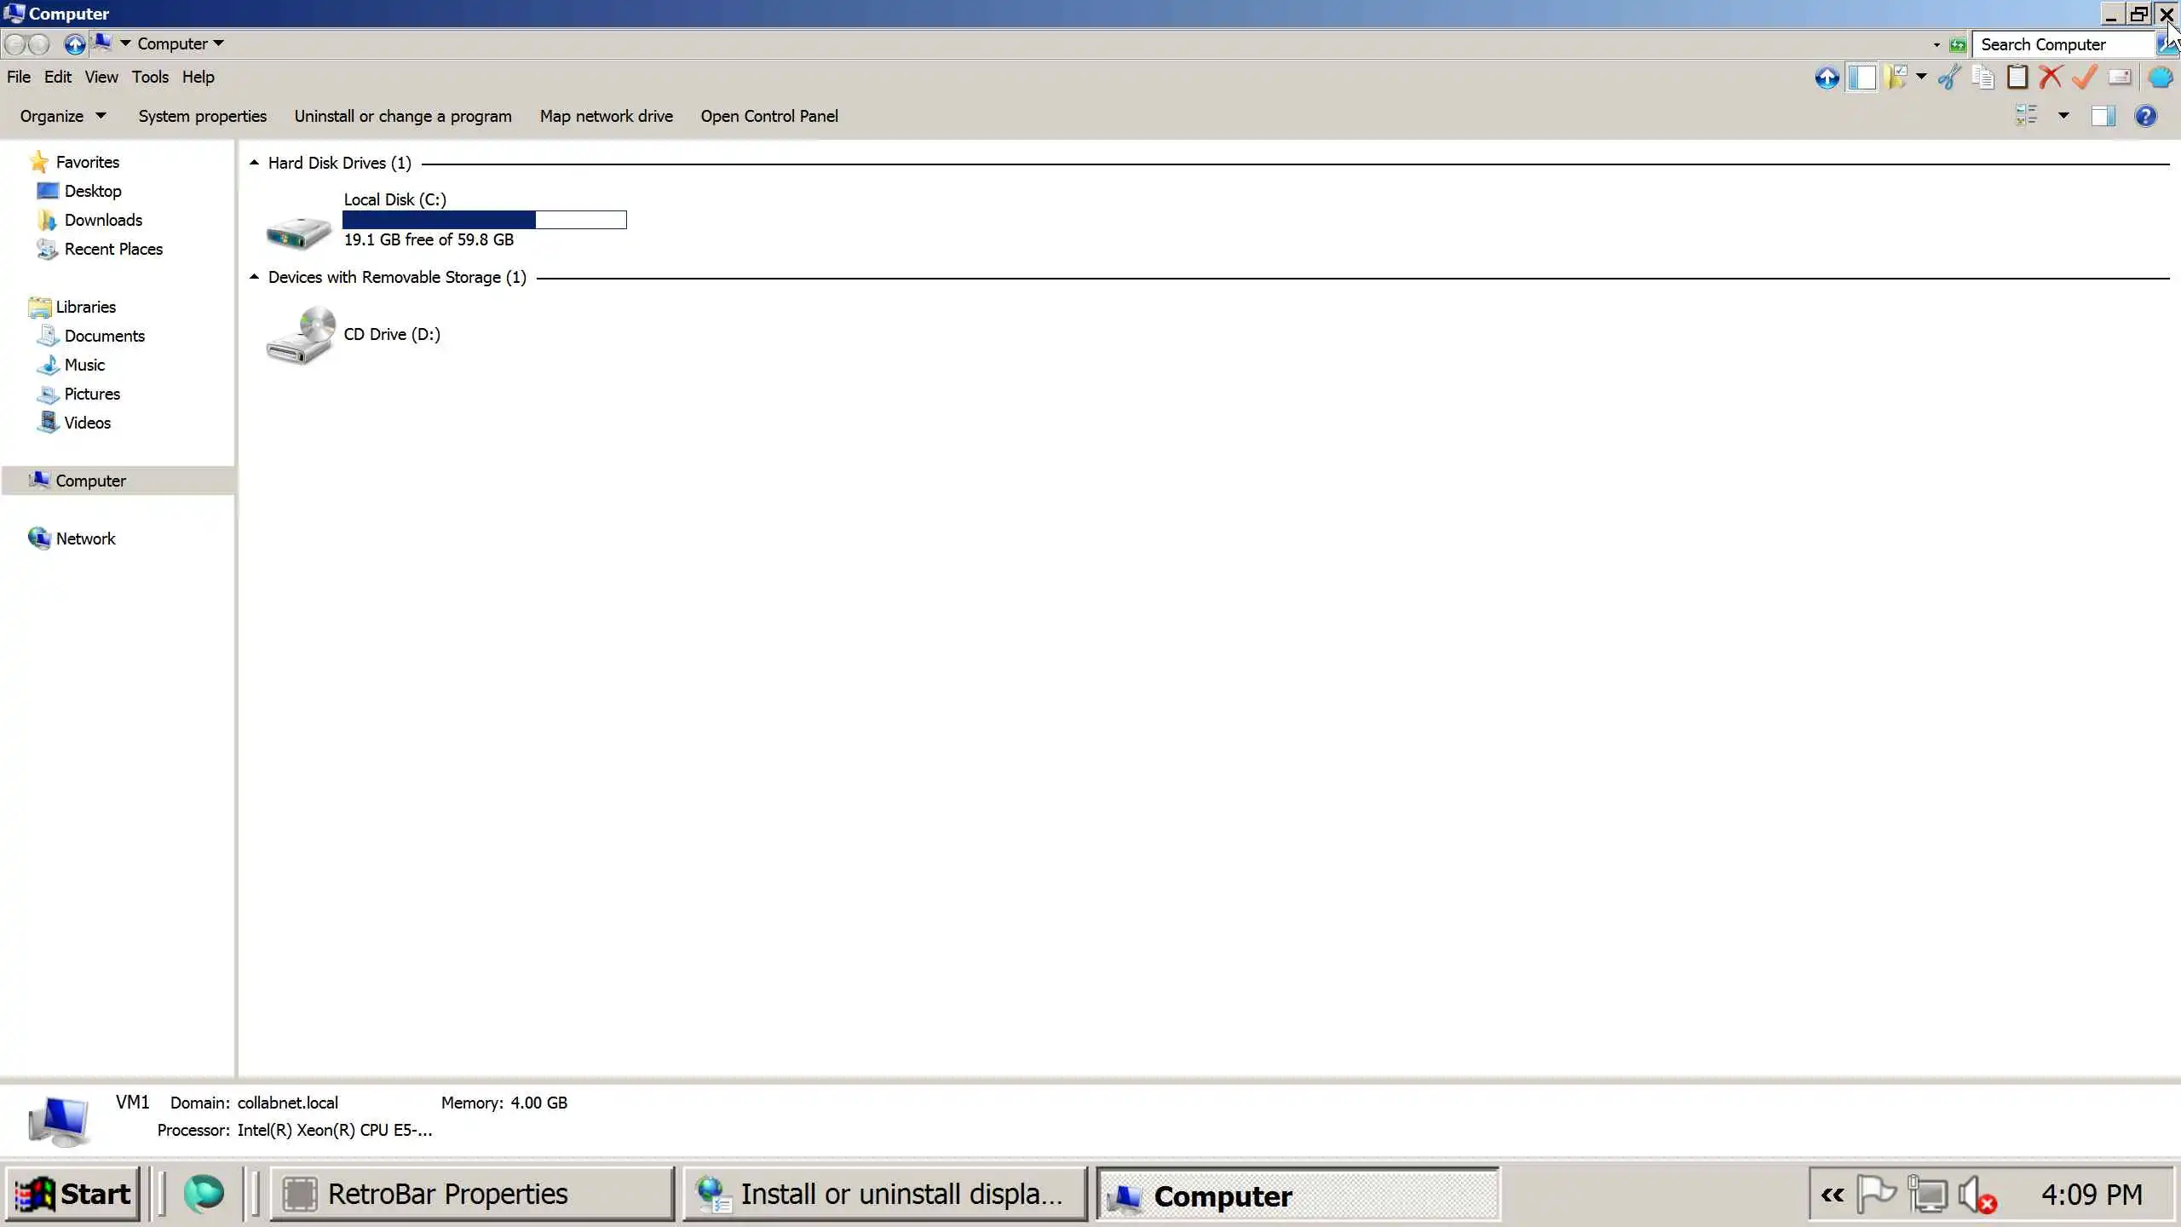This screenshot has width=2181, height=1227.
Task: Click the Copy pages icon
Action: 1983,78
